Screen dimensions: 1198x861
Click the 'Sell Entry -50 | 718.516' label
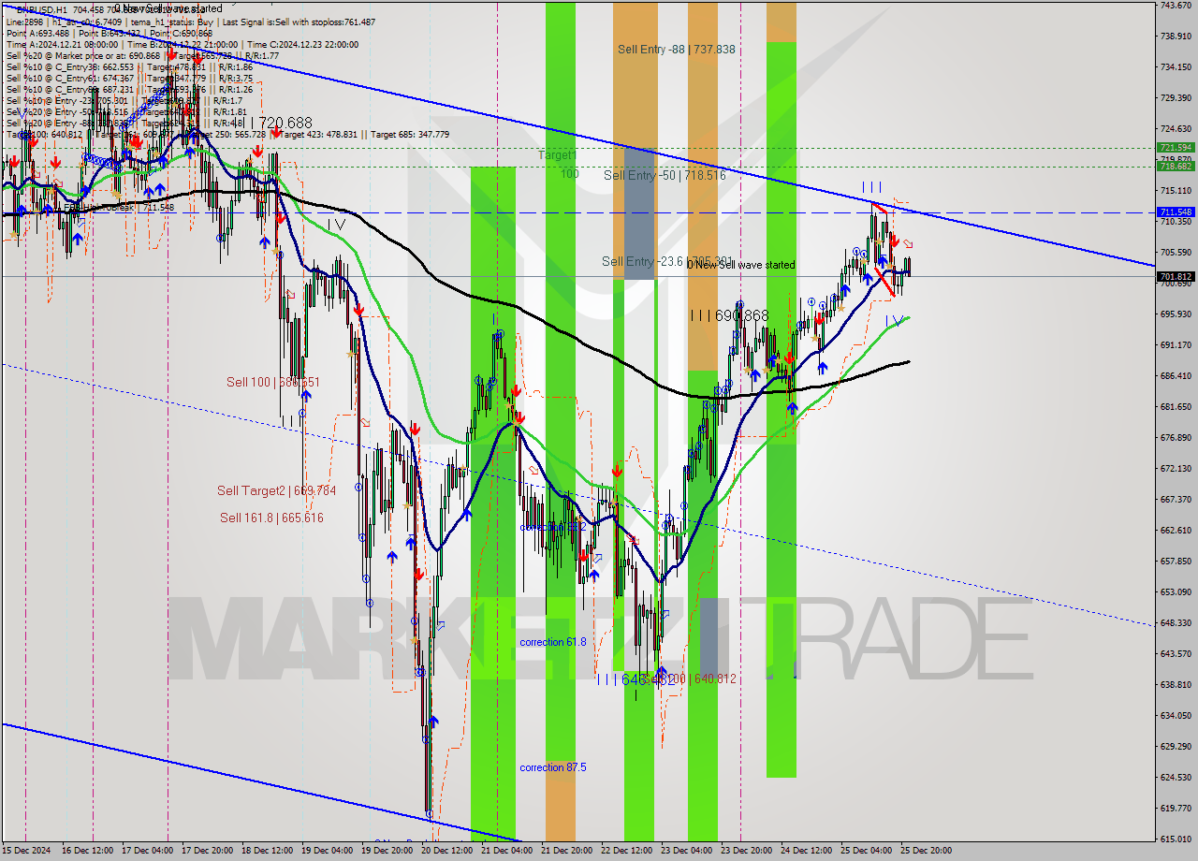coord(665,175)
